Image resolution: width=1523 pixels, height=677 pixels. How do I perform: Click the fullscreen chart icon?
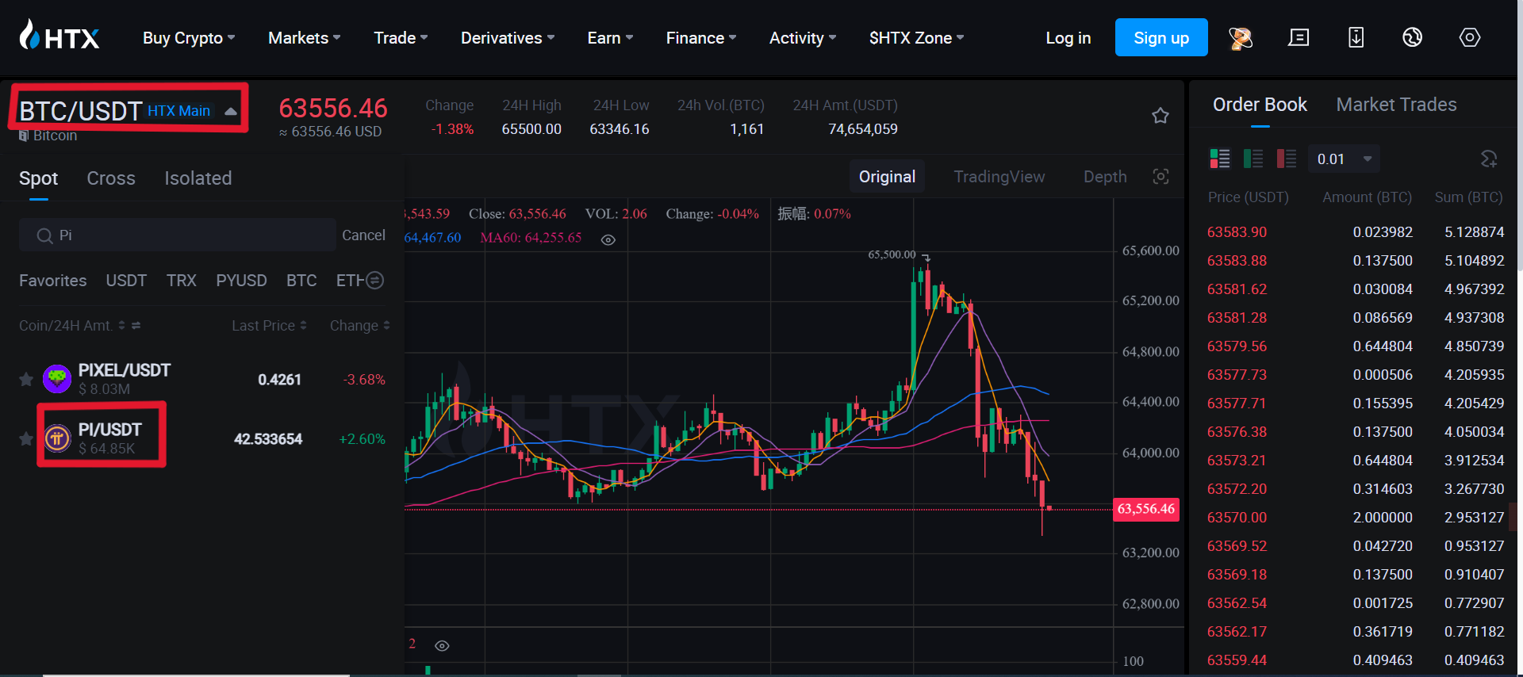(1160, 177)
